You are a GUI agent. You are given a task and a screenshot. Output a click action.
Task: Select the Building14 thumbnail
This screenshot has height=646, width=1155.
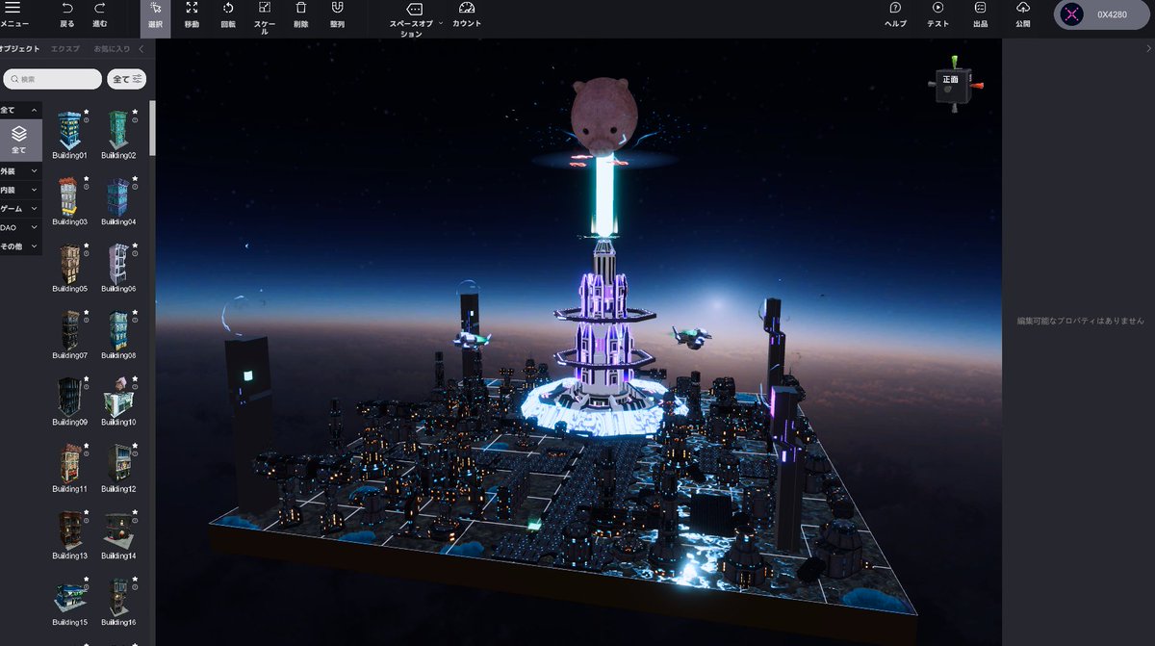(119, 530)
